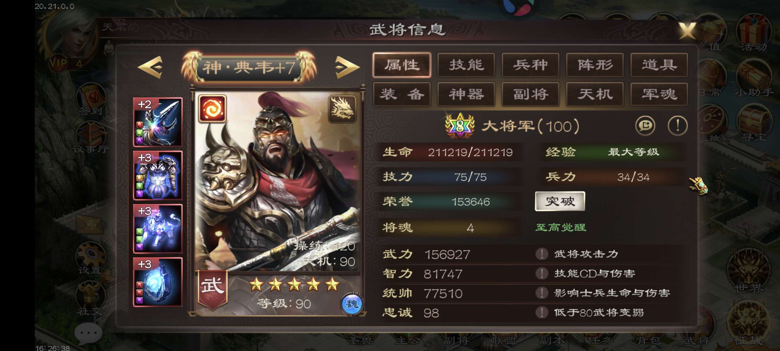This screenshot has height=351, width=780.
Task: Open the 天机 tab
Action: 595,94
